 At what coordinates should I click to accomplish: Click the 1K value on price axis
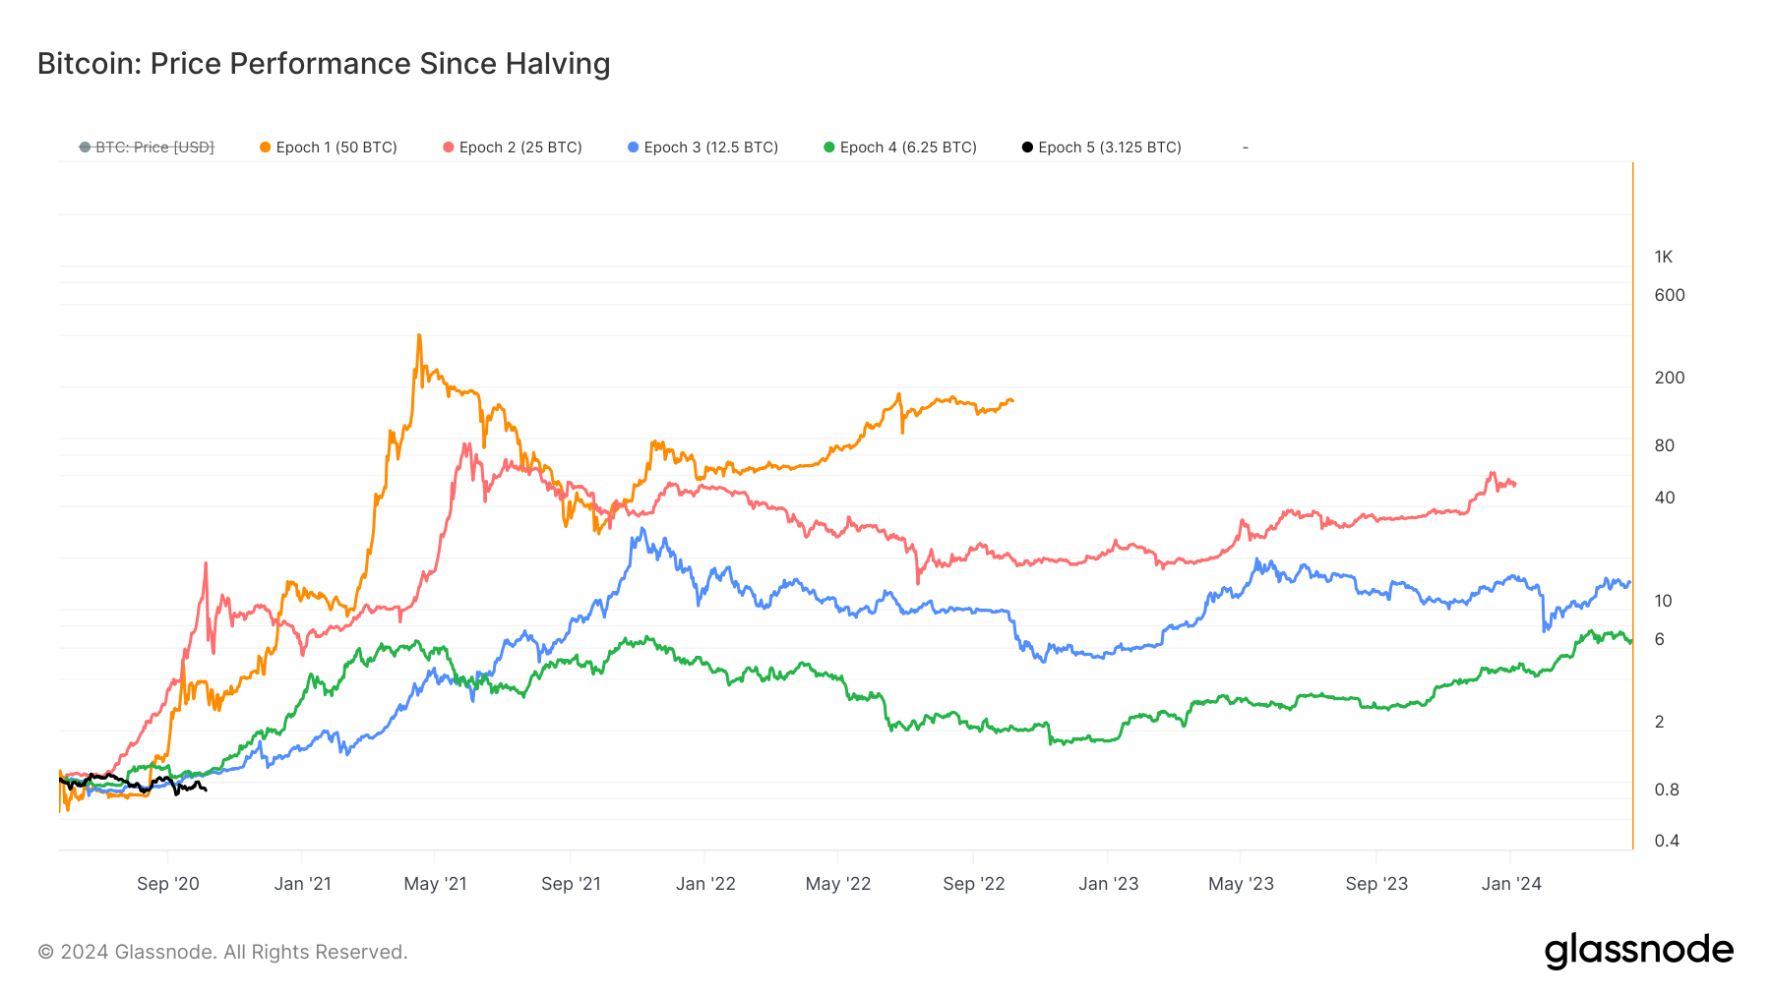(1663, 258)
